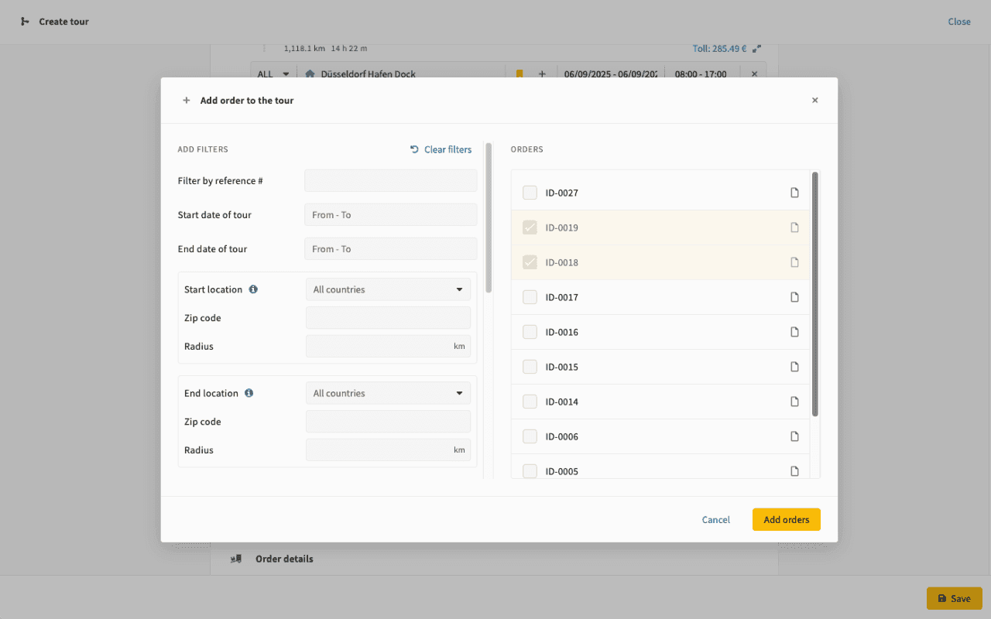The image size is (991, 619).
Task: Check the ID-0027 order checkbox
Action: pos(530,193)
